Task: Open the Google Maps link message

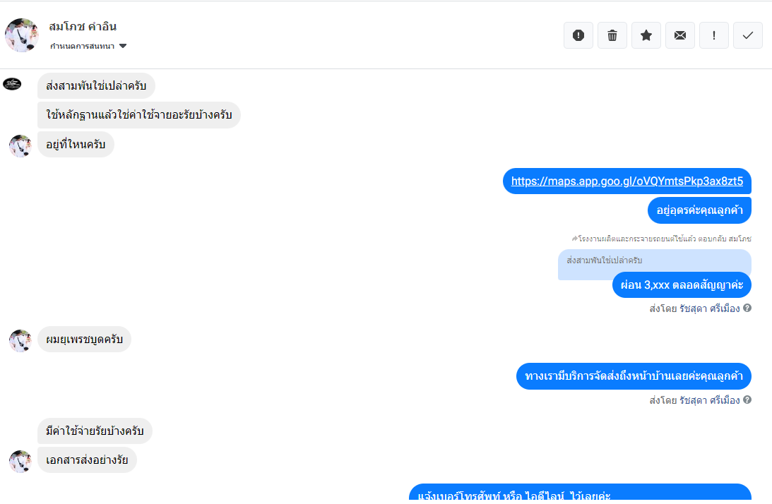Action: click(x=626, y=181)
